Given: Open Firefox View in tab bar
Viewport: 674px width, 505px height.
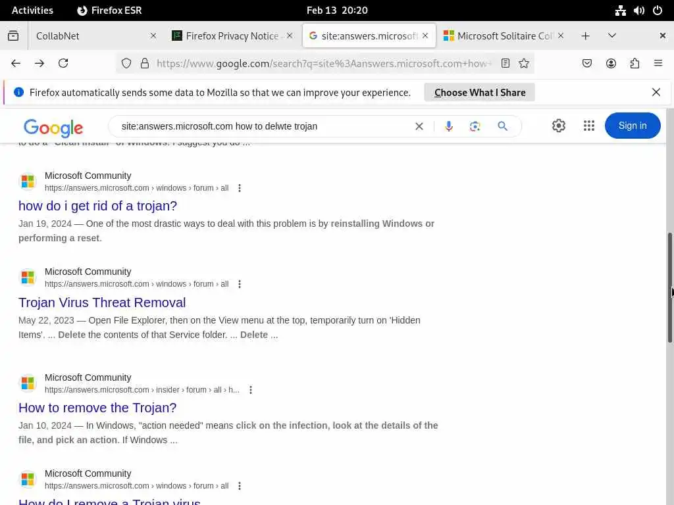Looking at the screenshot, I should [13, 36].
